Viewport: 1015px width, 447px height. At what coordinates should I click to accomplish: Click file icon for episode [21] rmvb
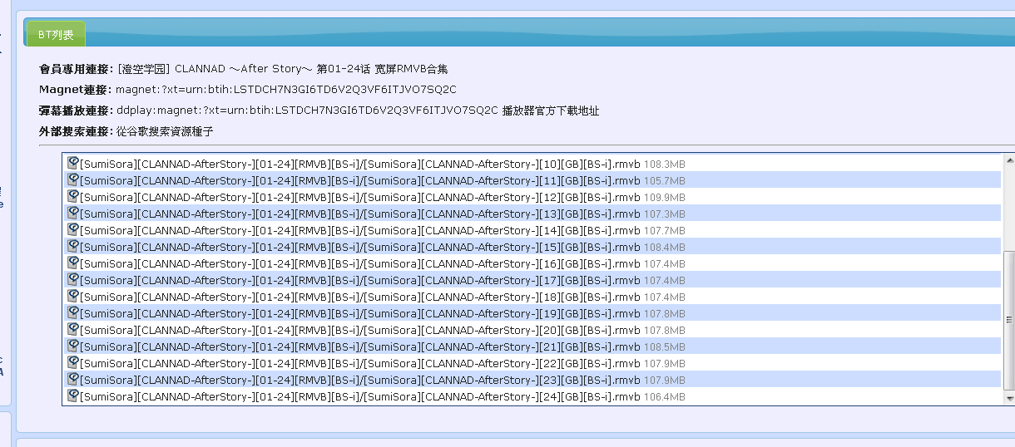(x=72, y=346)
